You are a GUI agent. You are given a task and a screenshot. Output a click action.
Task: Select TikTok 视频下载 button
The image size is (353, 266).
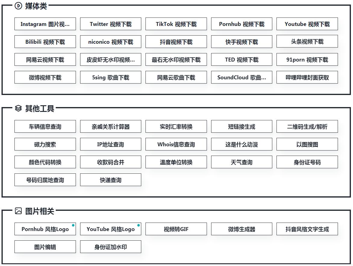coord(176,24)
